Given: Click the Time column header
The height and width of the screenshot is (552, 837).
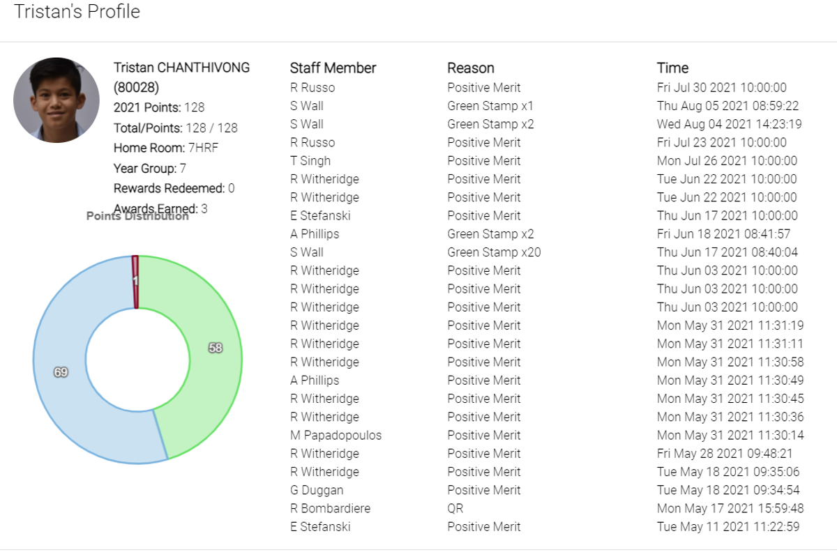Looking at the screenshot, I should coord(672,68).
